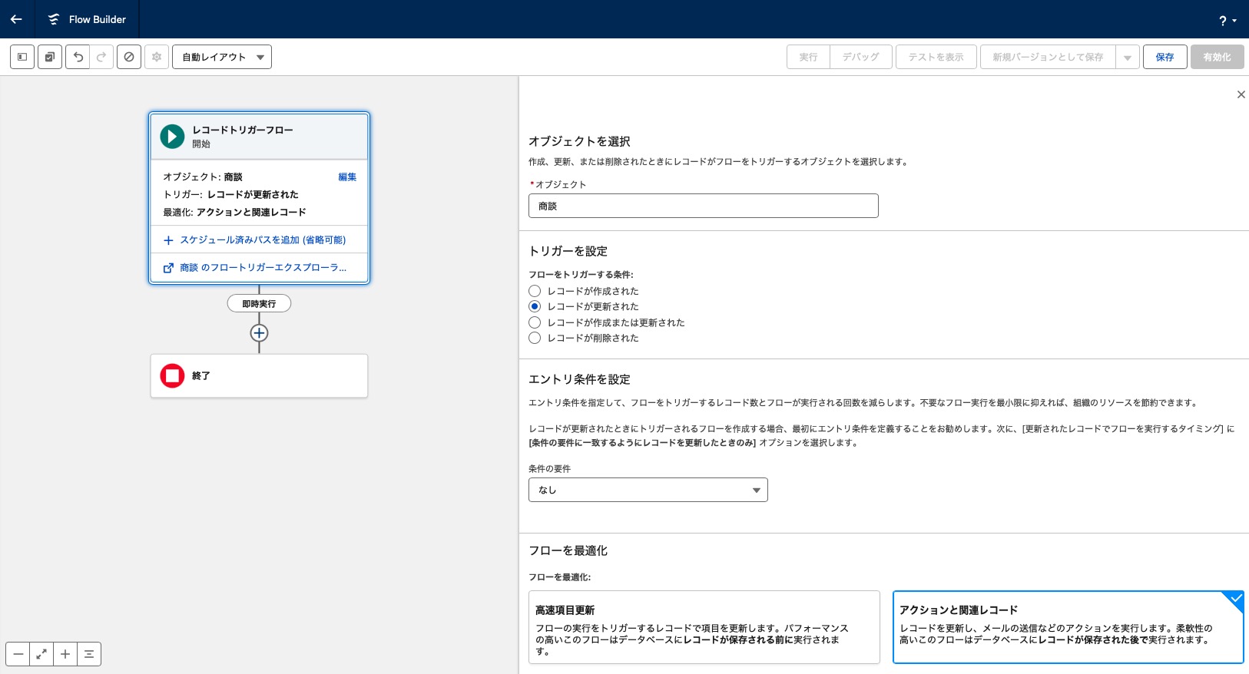Close the start configuration panel
The width and height of the screenshot is (1249, 674).
click(x=1241, y=94)
